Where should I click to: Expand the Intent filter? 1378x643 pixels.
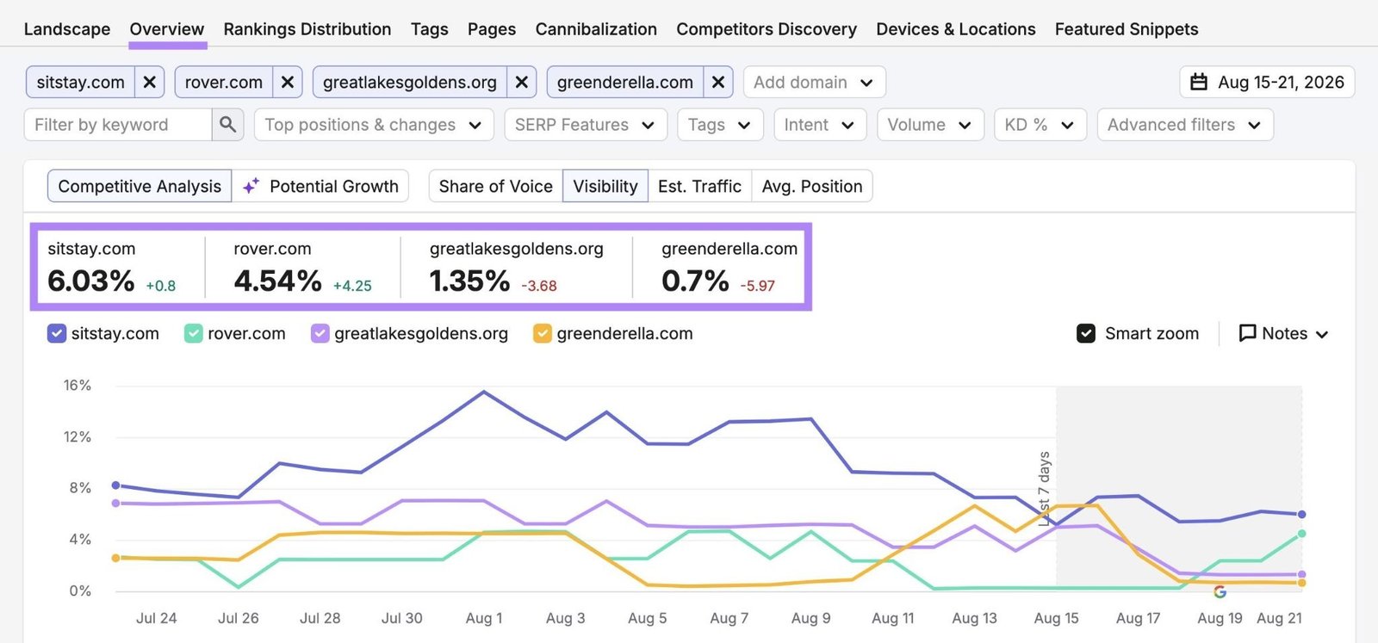pos(820,125)
